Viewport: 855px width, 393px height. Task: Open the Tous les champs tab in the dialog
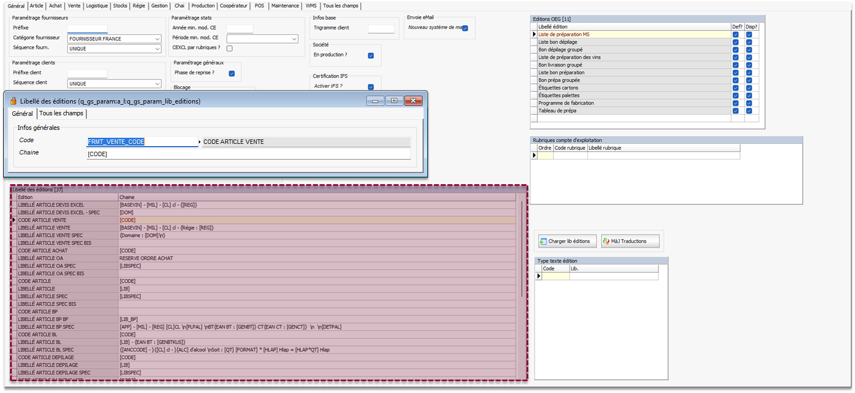[62, 114]
